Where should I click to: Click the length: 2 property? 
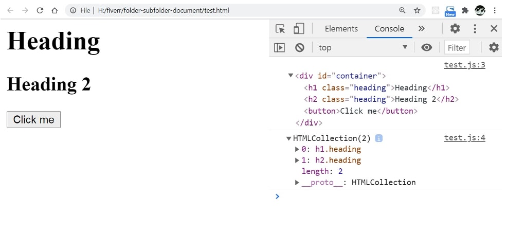tap(322, 171)
